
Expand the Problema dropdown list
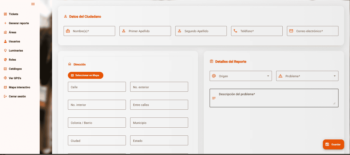[x=307, y=76]
